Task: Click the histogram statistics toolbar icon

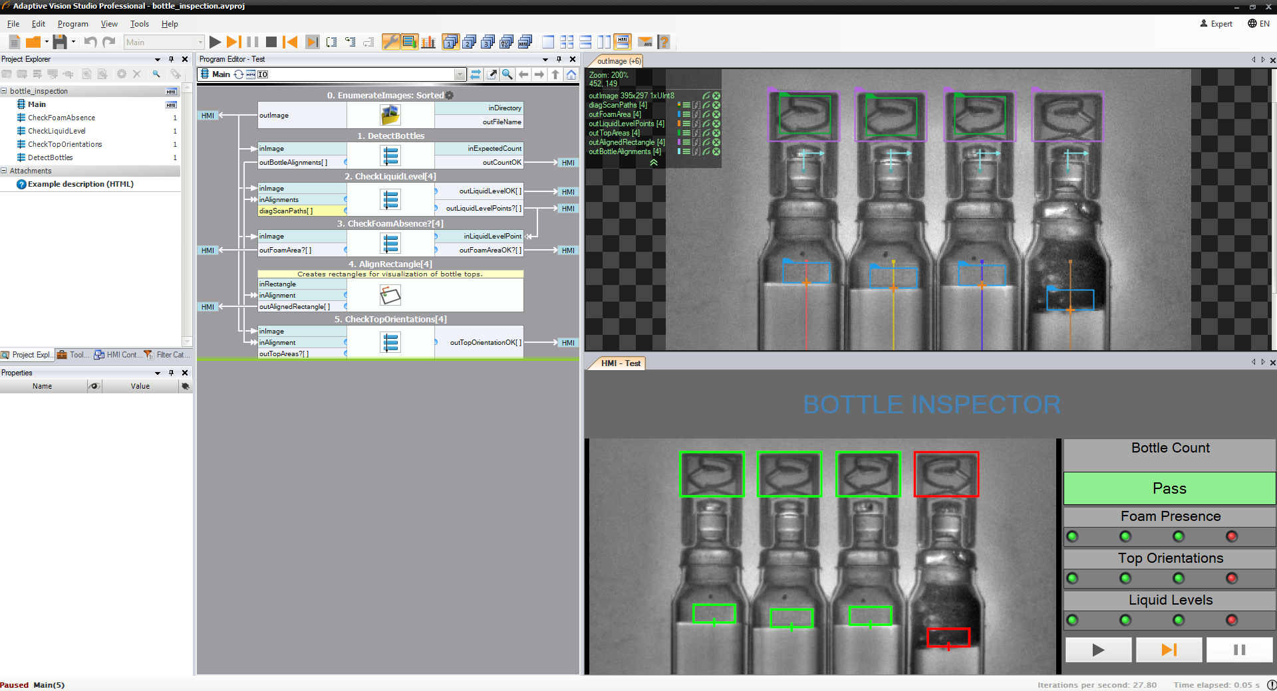Action: click(x=428, y=42)
